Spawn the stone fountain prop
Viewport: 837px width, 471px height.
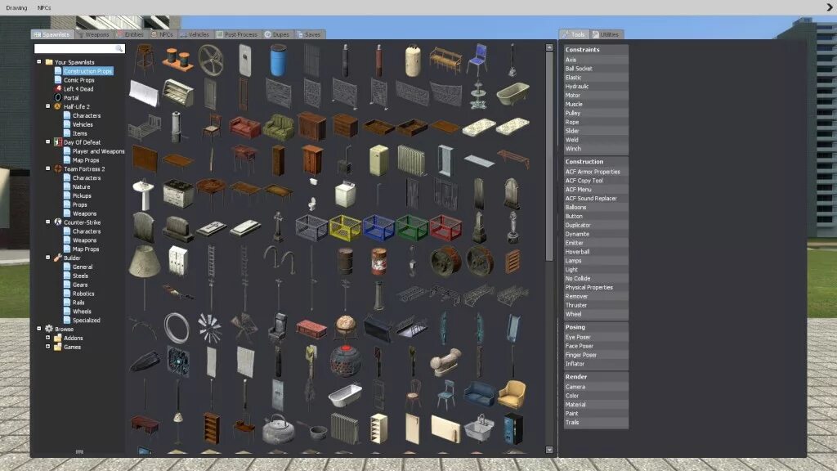[478, 94]
